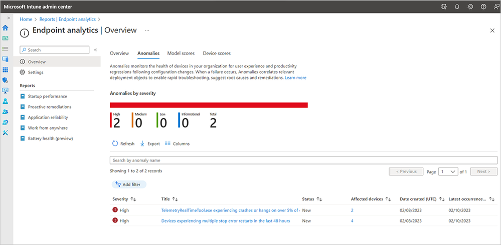Sort by Date created (UTC) column
Viewport: 501px width, 245px height.
click(422, 199)
